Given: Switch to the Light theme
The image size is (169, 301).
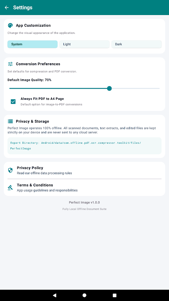Looking at the screenshot, I should [x=84, y=44].
